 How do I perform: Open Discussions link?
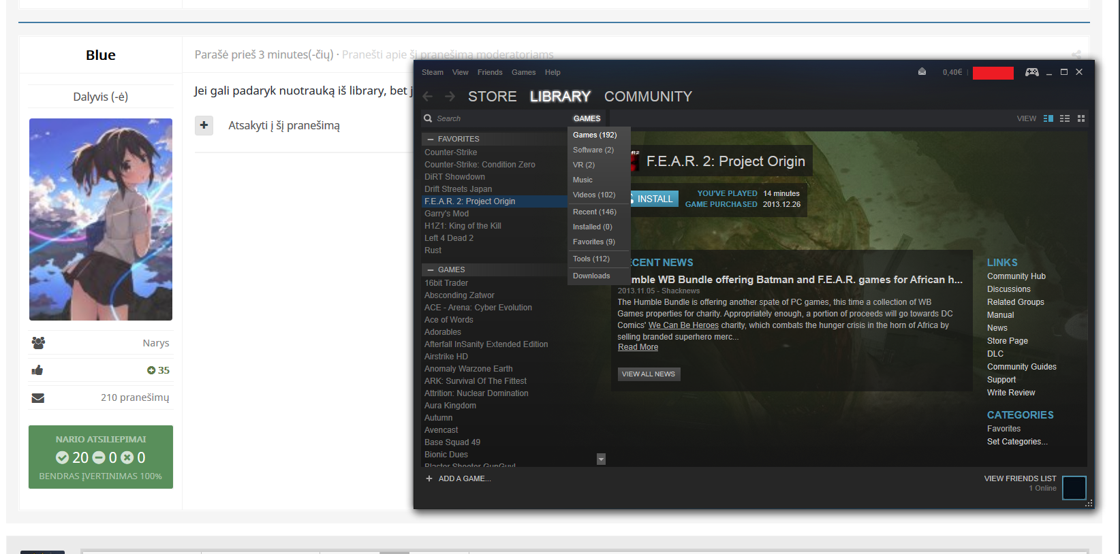click(x=1008, y=289)
